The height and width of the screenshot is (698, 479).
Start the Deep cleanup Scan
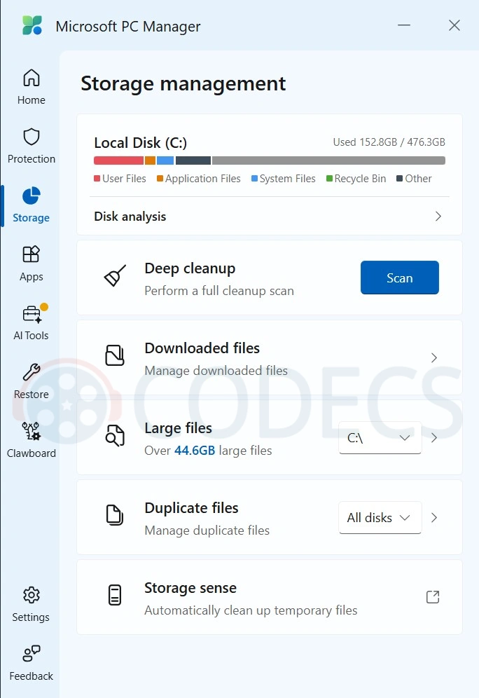[x=399, y=278]
